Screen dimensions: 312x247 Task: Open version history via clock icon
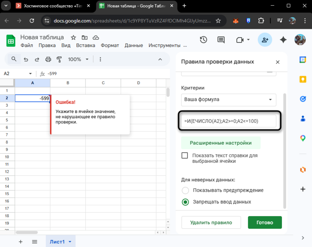coord(203,39)
